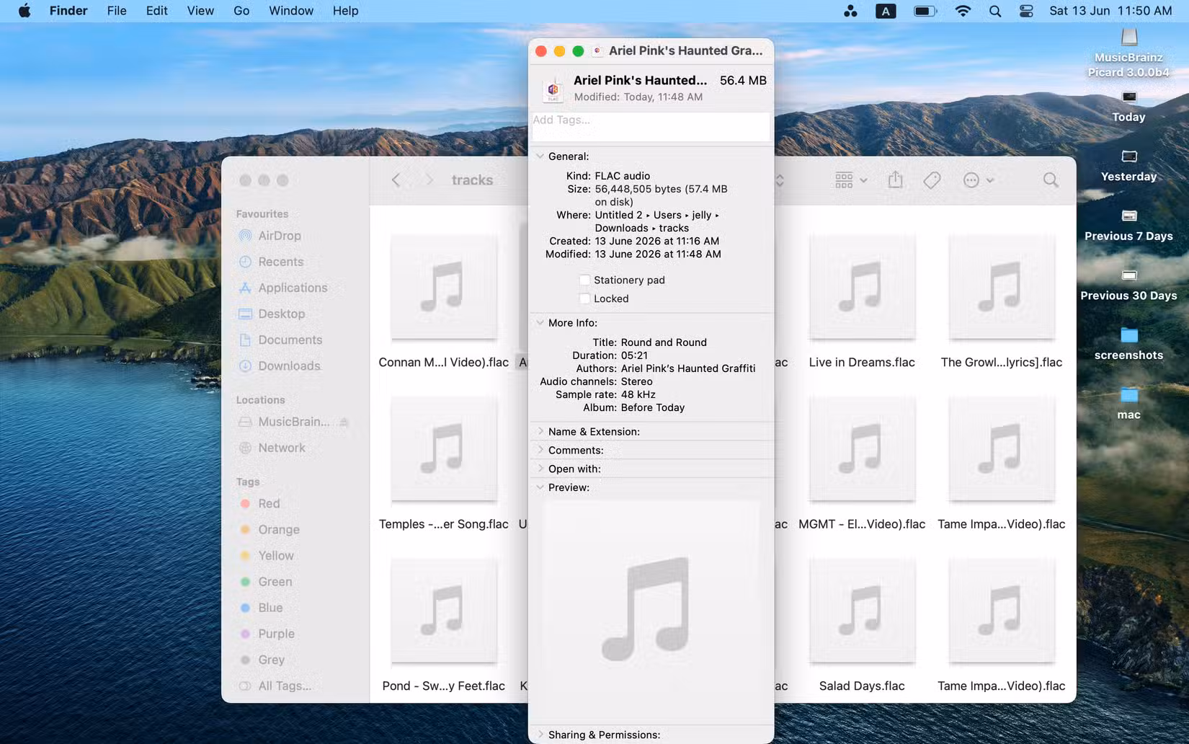Open the Go menu
The width and height of the screenshot is (1189, 744).
point(241,11)
